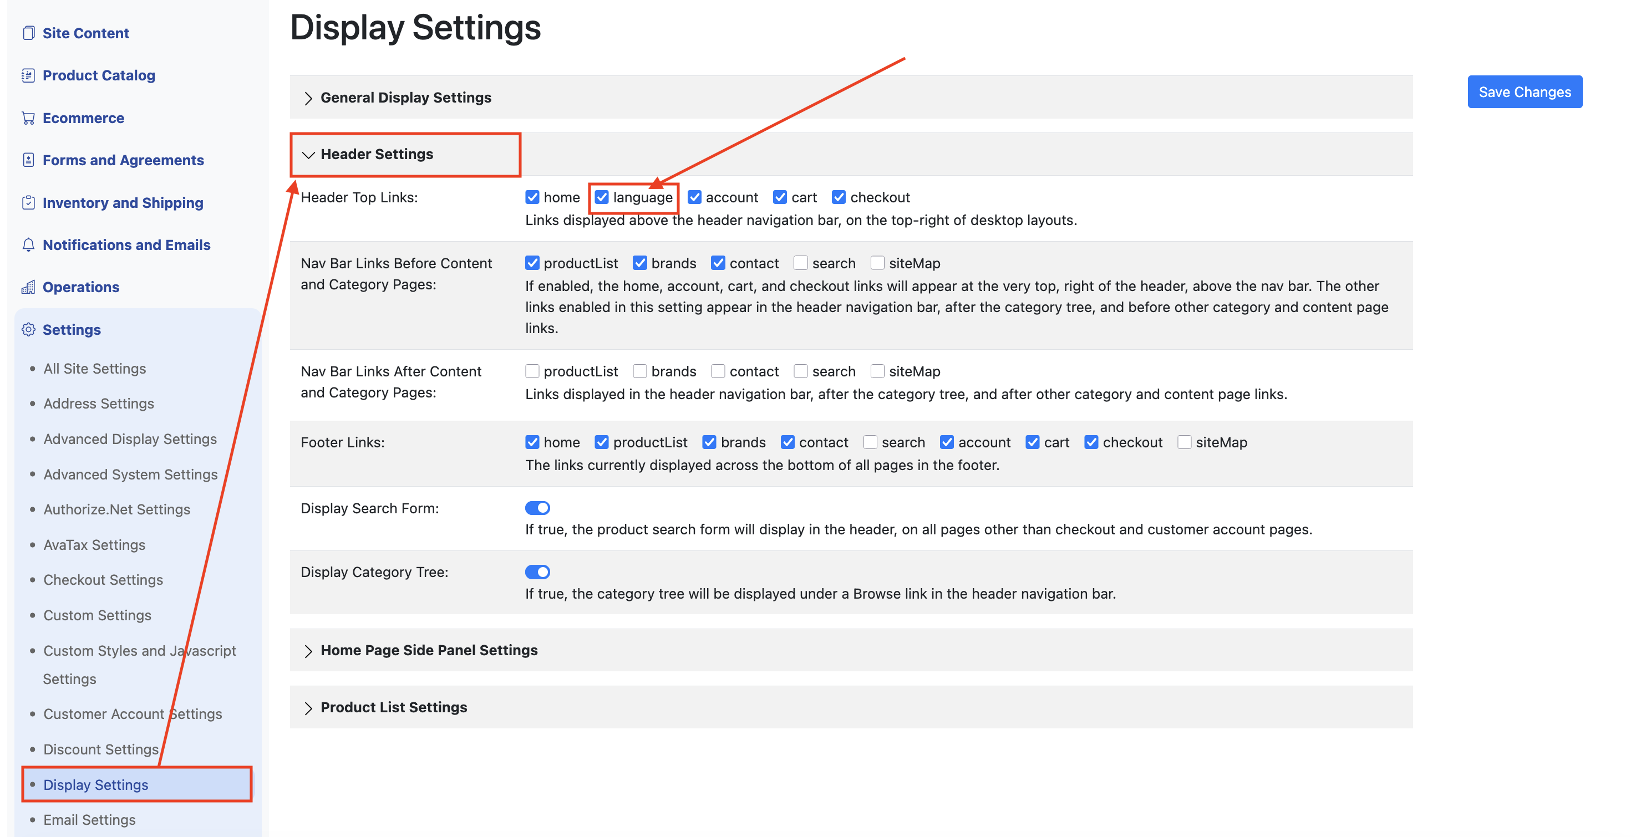This screenshot has width=1646, height=837.
Task: Disable the Display Category Tree switch
Action: pos(537,571)
